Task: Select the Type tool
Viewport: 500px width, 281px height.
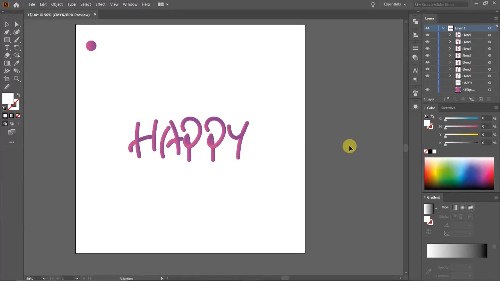Action: pyautogui.click(x=7, y=48)
